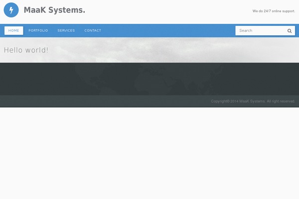Open the MaaK Systems. site title
This screenshot has height=199, width=299.
click(x=54, y=10)
